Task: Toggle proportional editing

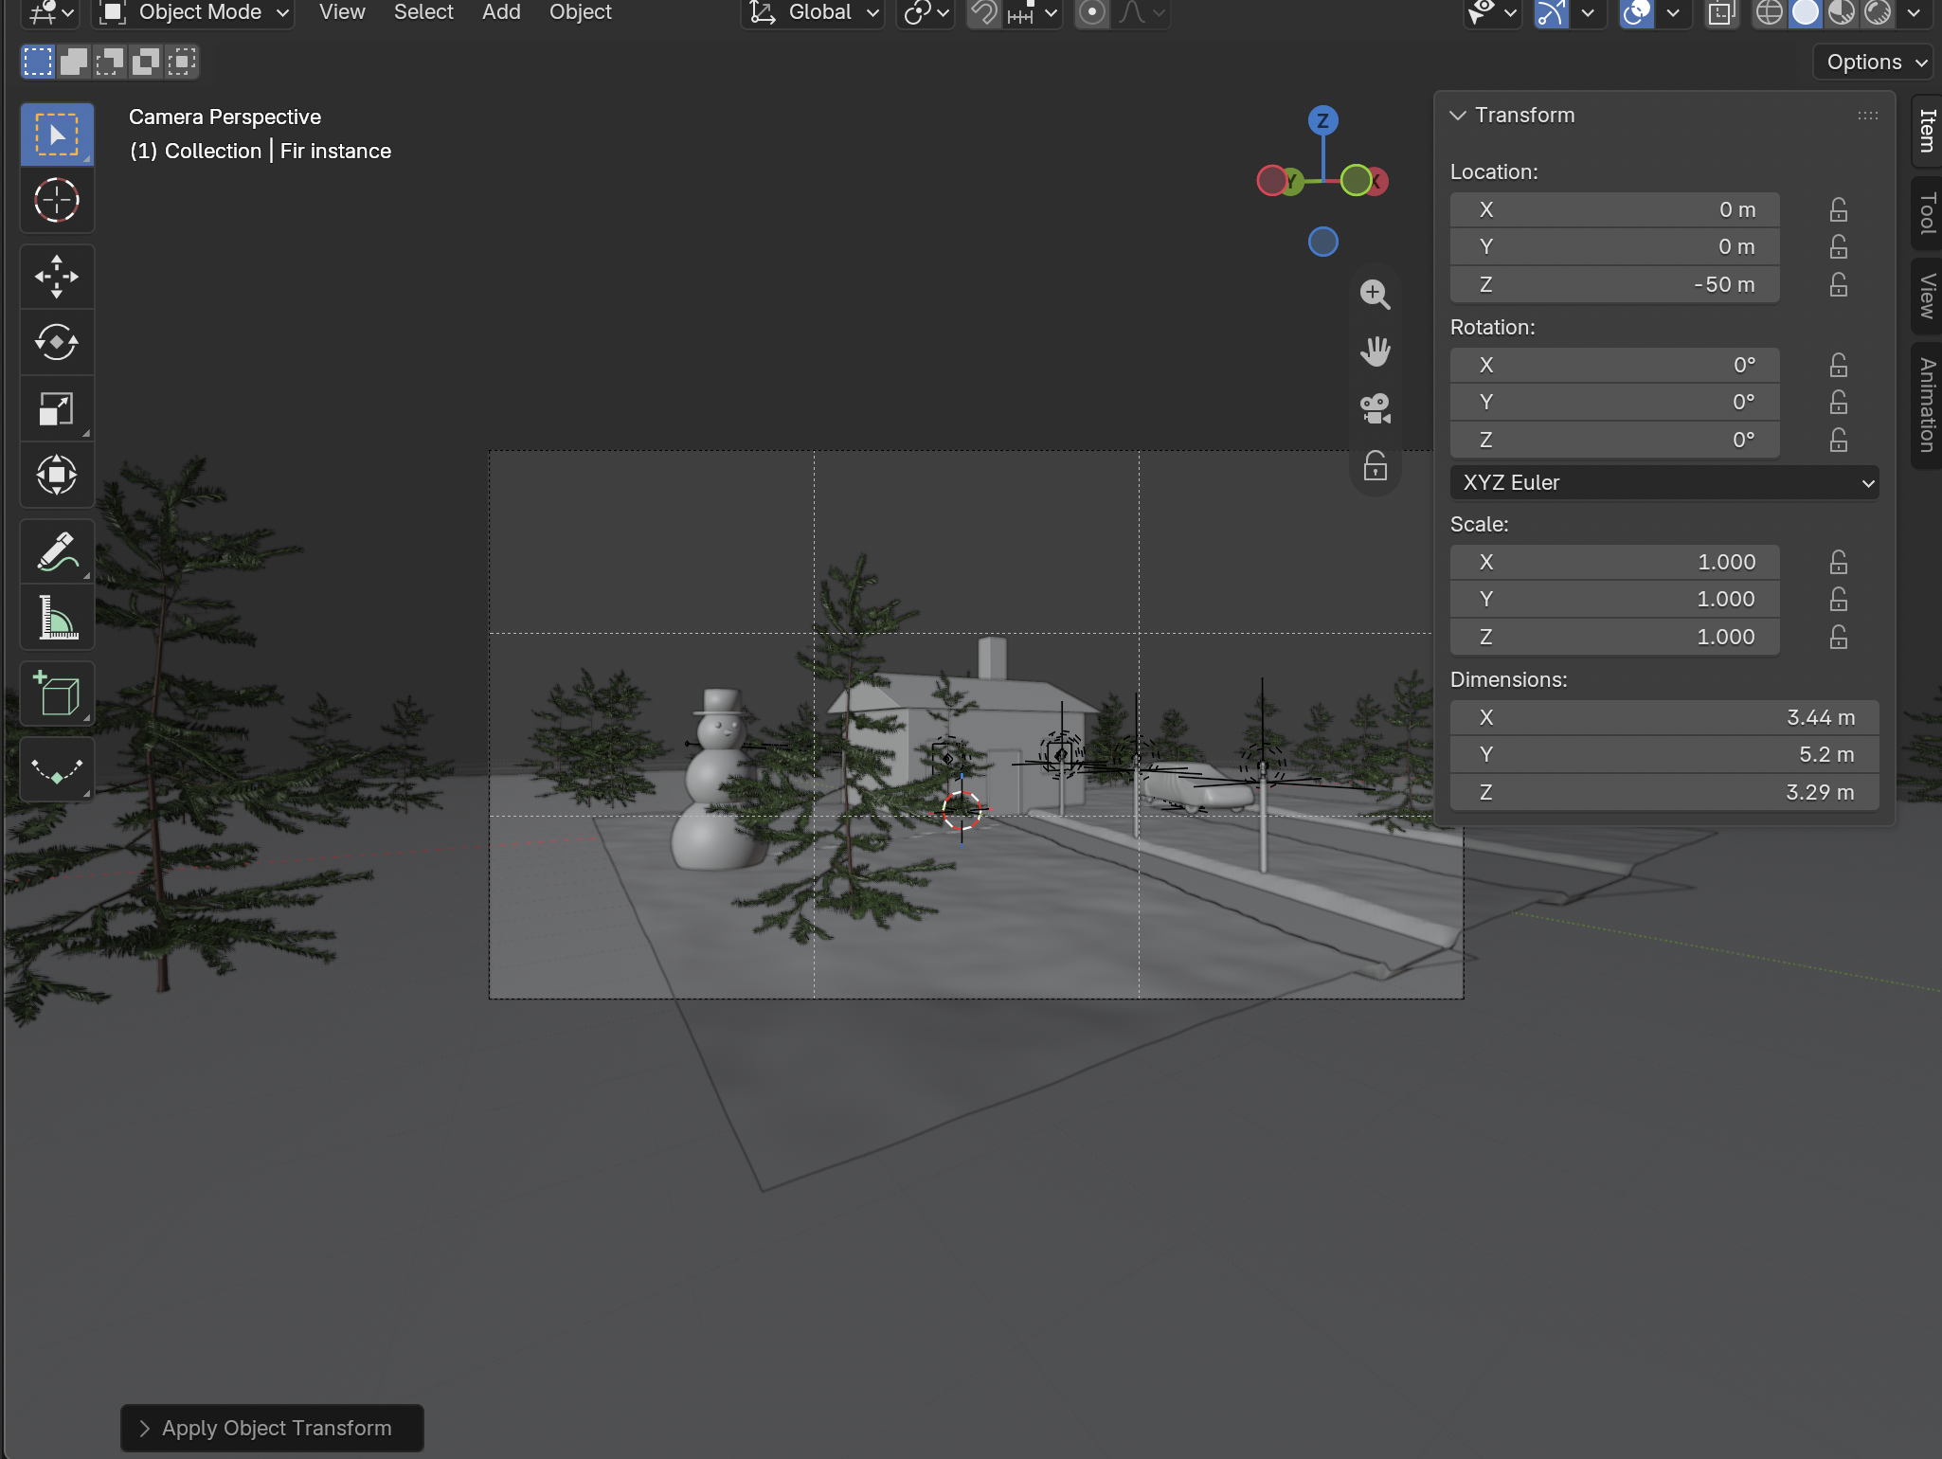Action: pos(1092,12)
